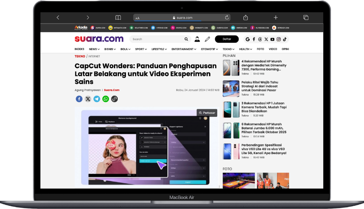
Task: Expand the SPORT dropdown menu
Action: click(141, 49)
